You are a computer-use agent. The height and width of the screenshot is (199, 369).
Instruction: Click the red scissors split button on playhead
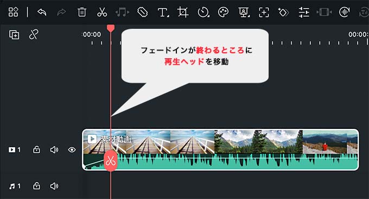111,161
